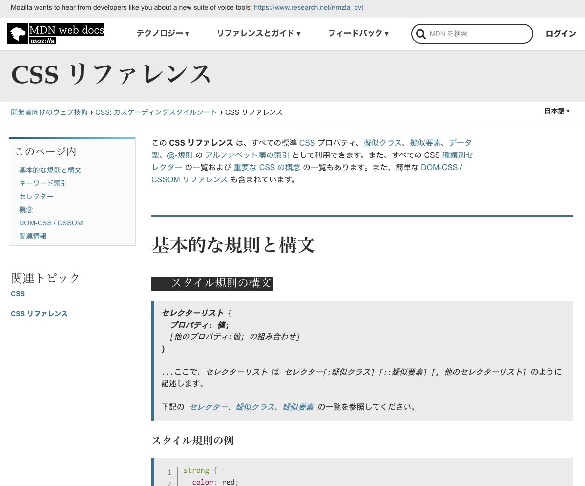Image resolution: width=585 pixels, height=486 pixels.
Task: Open the 日本語 language selector
Action: coord(557,111)
